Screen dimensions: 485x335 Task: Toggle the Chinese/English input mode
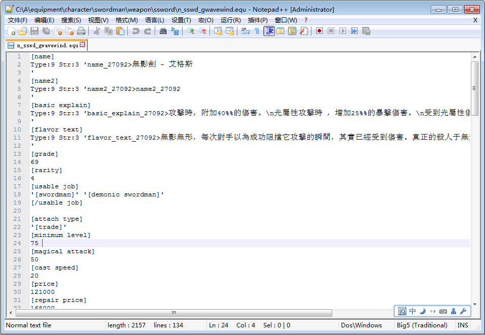tap(412, 311)
